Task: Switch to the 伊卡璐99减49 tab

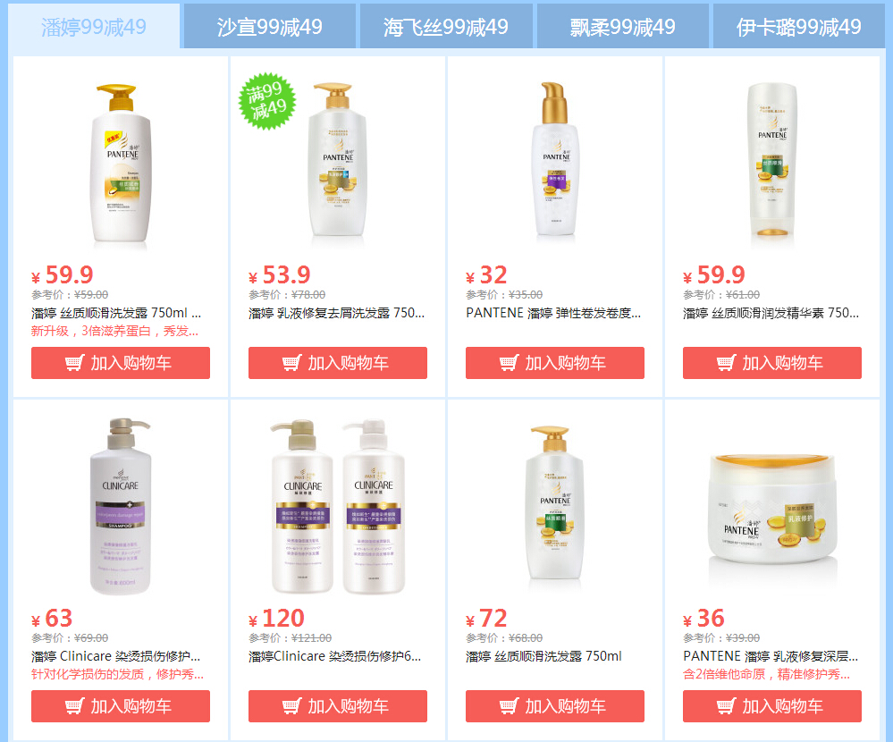Action: pos(798,26)
